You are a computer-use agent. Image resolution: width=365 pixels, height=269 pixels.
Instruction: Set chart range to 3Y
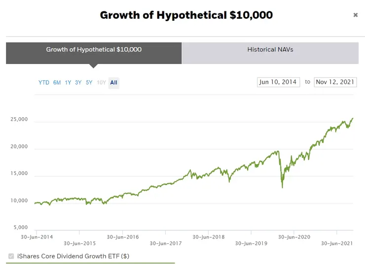click(x=78, y=83)
